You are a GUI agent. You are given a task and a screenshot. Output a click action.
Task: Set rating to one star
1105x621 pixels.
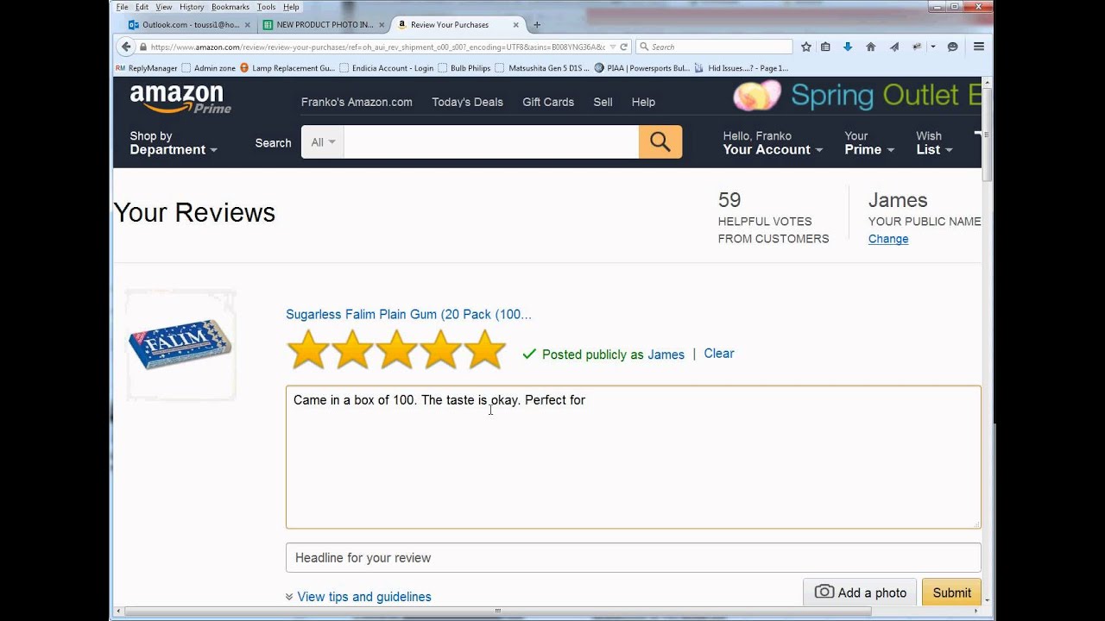(308, 349)
